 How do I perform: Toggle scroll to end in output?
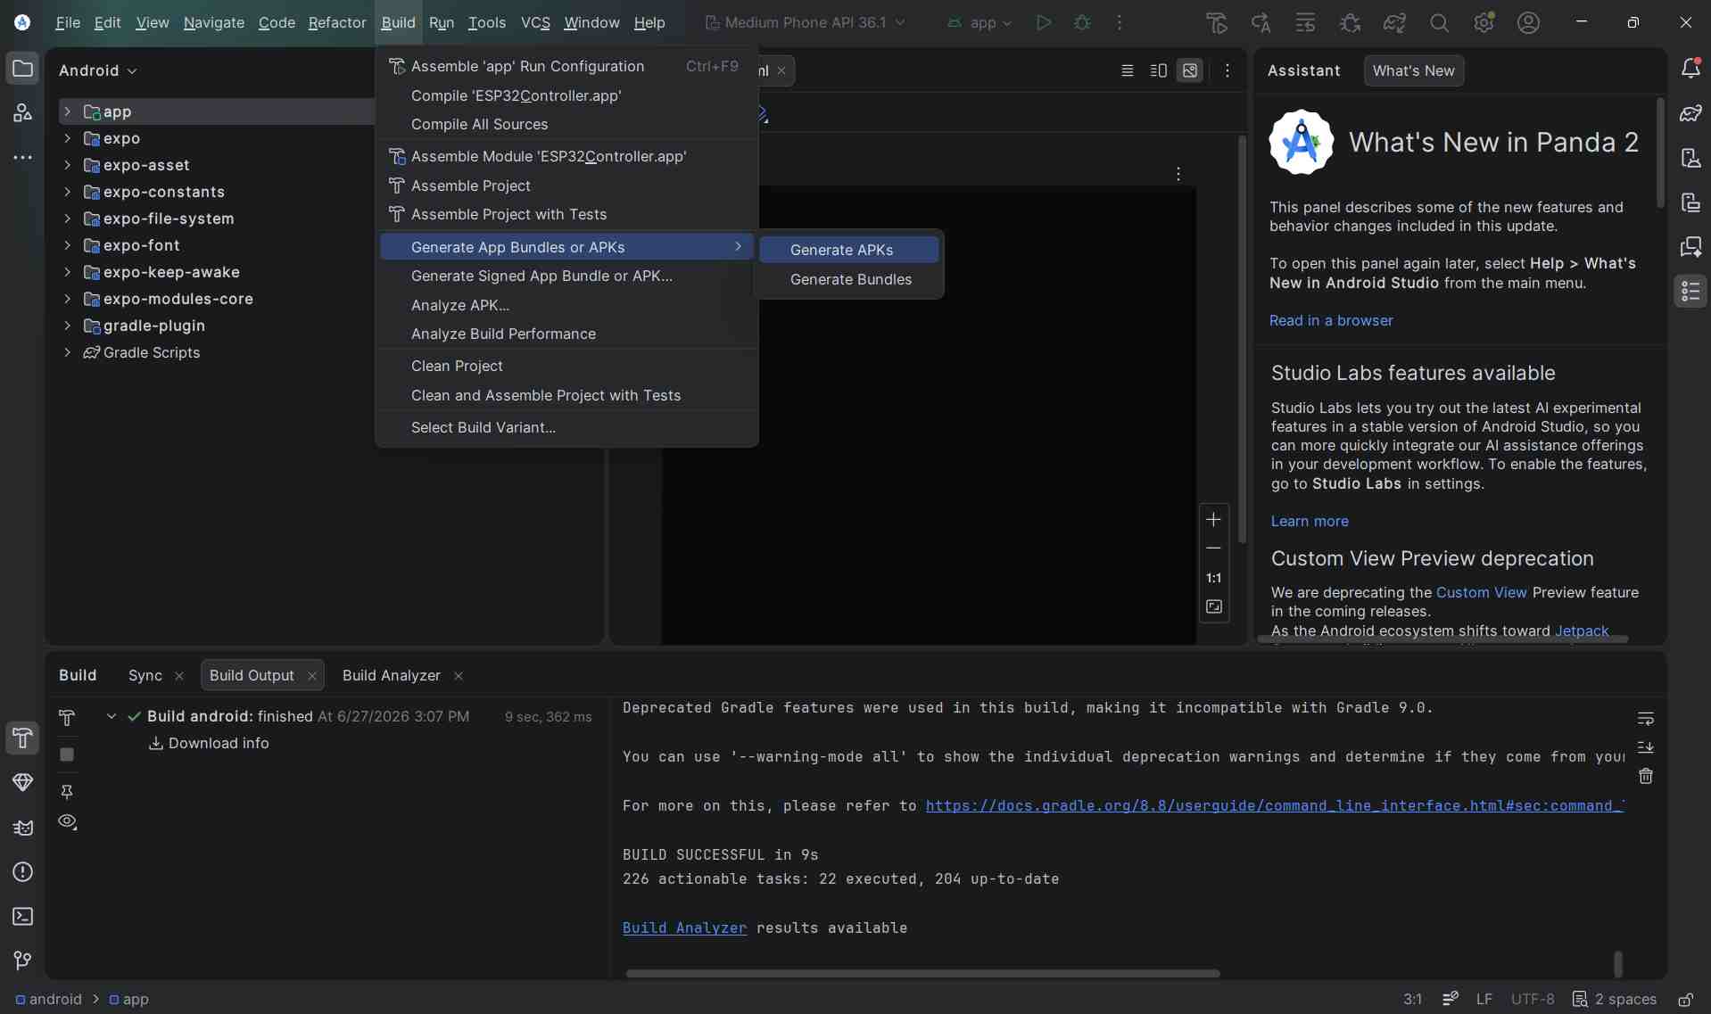(x=1646, y=746)
